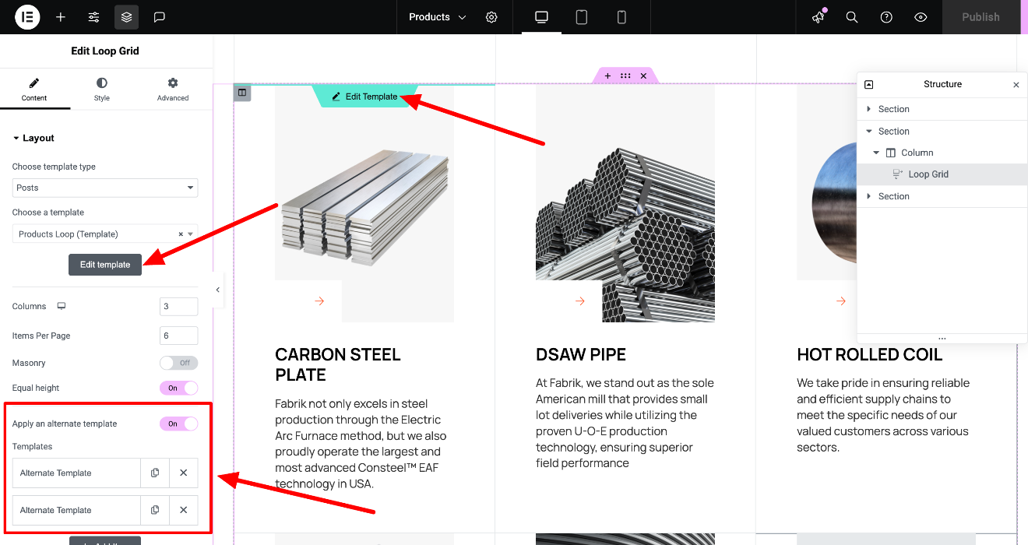Remove the second Alternate Template item
Viewport: 1028px width, 545px height.
(184, 510)
